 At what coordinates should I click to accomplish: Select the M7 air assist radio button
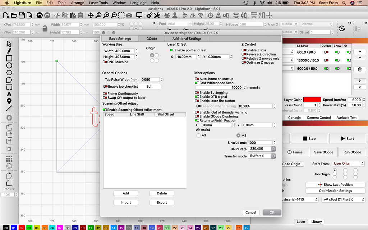point(199,135)
